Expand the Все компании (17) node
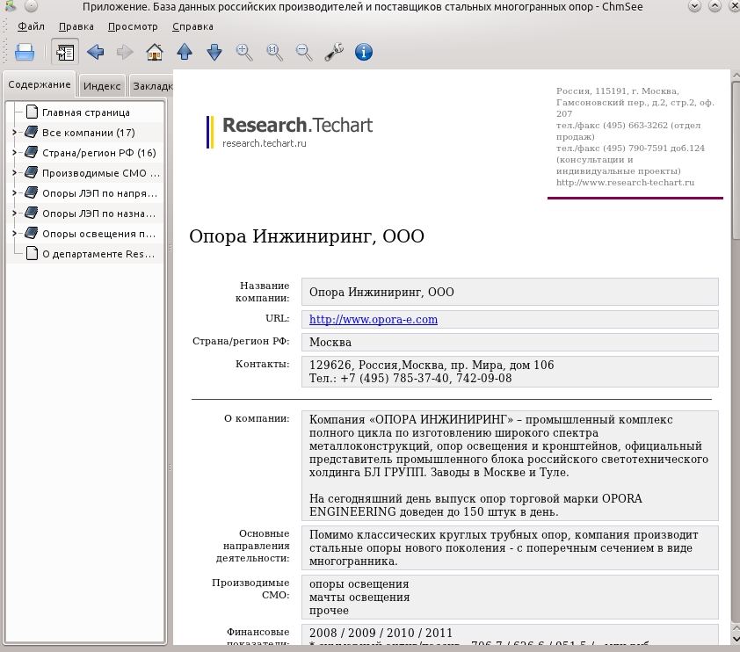Image resolution: width=740 pixels, height=652 pixels. (14, 133)
